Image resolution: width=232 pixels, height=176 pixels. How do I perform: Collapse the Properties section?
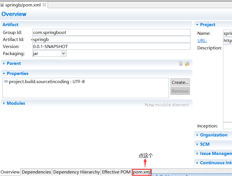4,74
